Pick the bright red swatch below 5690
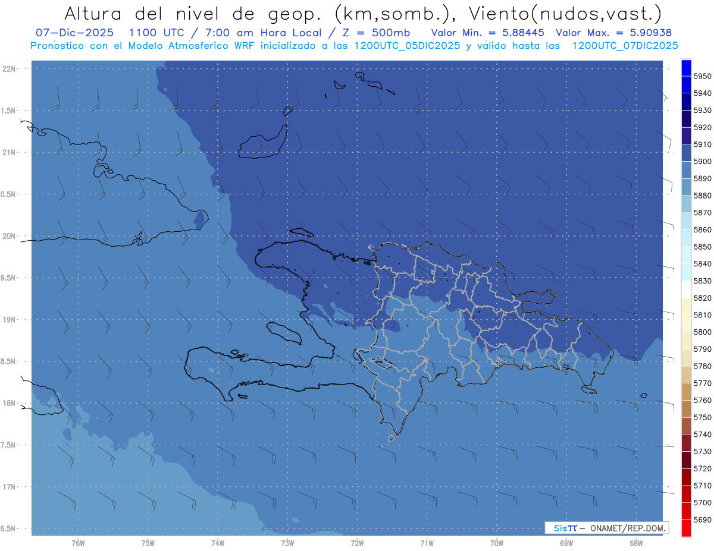 tap(686, 528)
